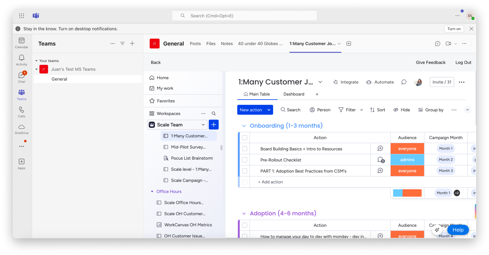Click the blue add-item plus button

click(x=214, y=125)
